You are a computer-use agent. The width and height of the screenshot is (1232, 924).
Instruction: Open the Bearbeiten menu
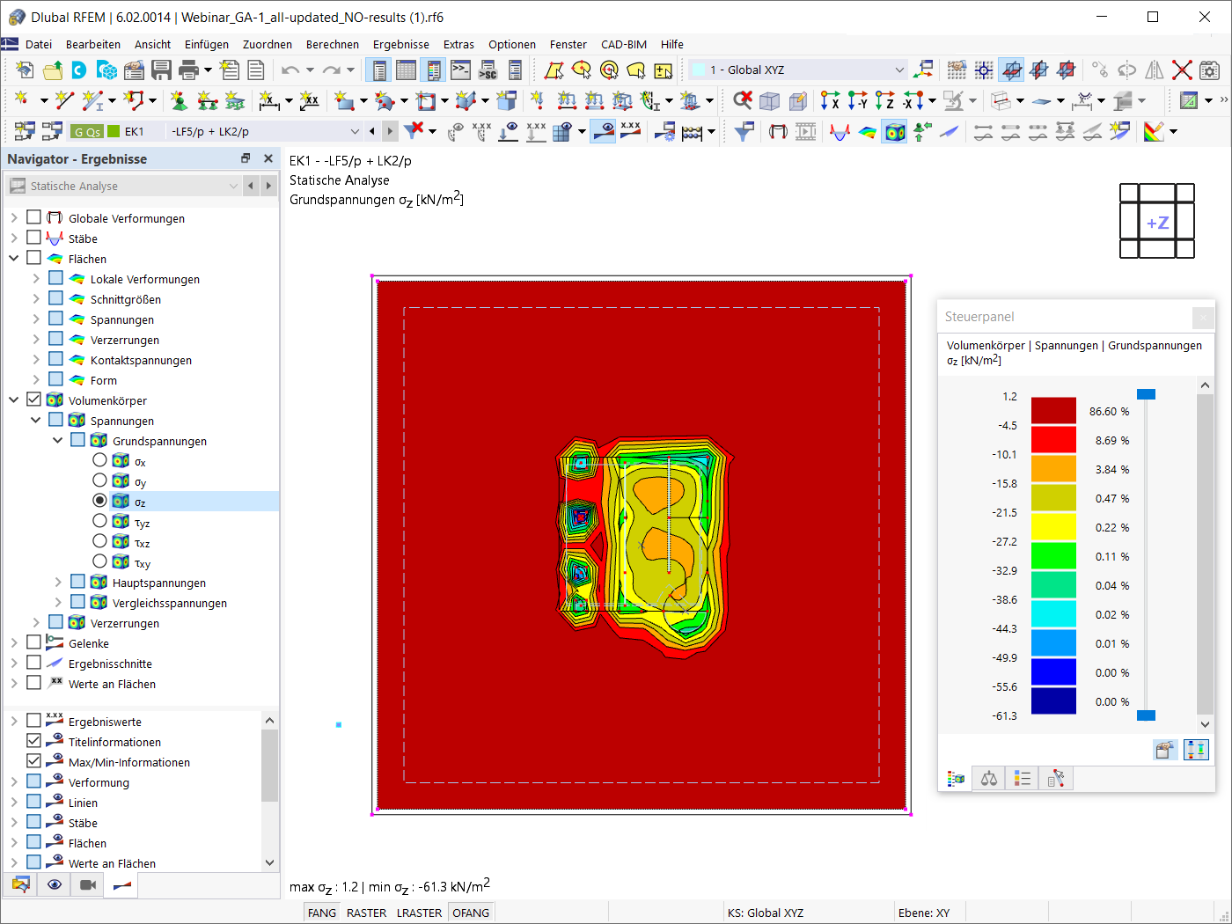point(93,44)
